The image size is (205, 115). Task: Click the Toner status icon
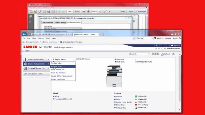coord(136,99)
